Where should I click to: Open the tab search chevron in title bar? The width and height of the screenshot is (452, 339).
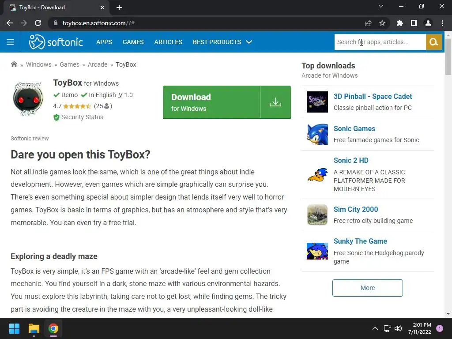[381, 6]
